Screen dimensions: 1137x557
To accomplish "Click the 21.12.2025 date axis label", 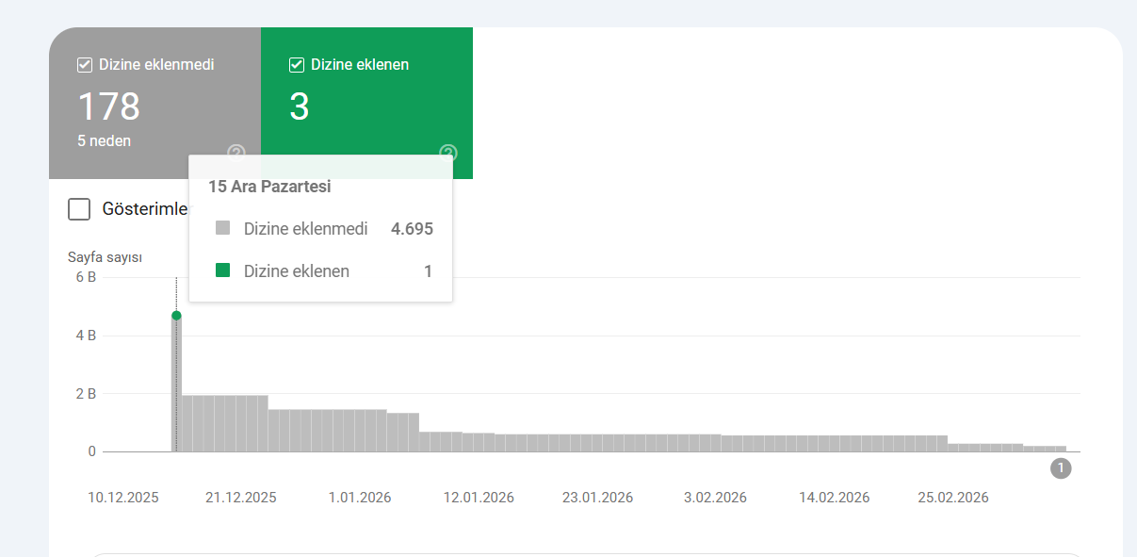I will click(x=240, y=498).
